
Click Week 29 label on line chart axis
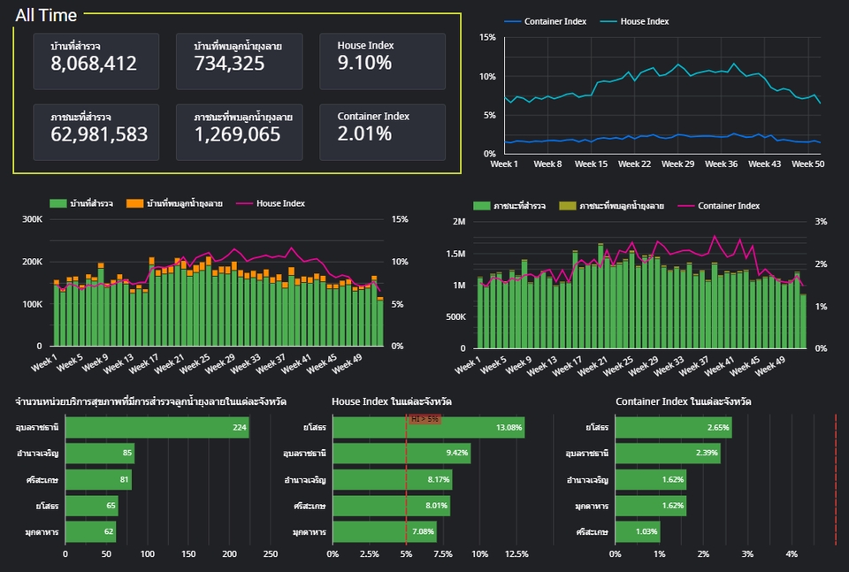677,164
